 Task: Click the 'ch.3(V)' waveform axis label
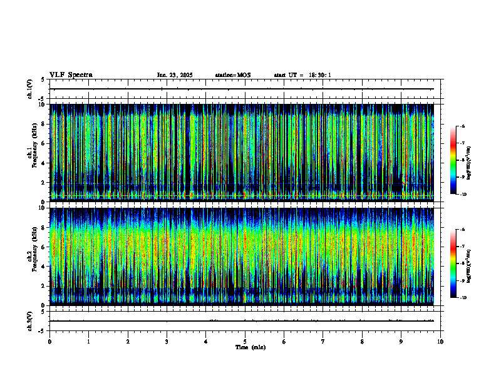[29, 322]
